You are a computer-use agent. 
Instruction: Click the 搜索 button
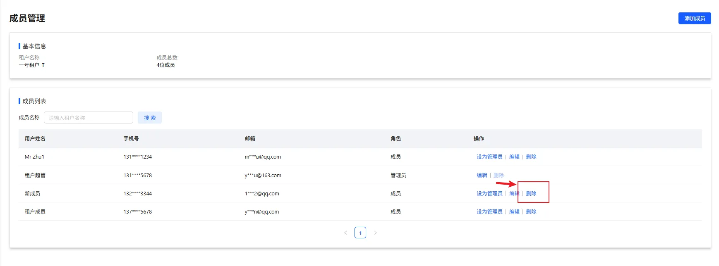click(150, 118)
